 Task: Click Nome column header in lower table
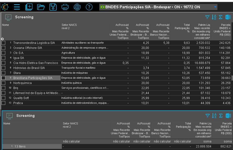[x=7, y=123]
